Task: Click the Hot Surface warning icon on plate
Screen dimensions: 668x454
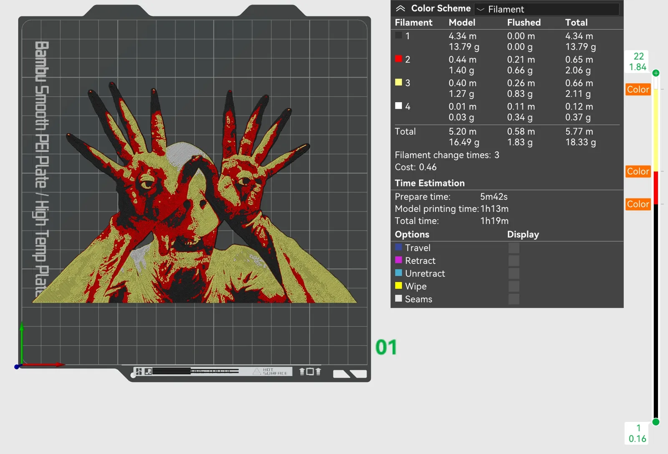Action: (x=257, y=371)
